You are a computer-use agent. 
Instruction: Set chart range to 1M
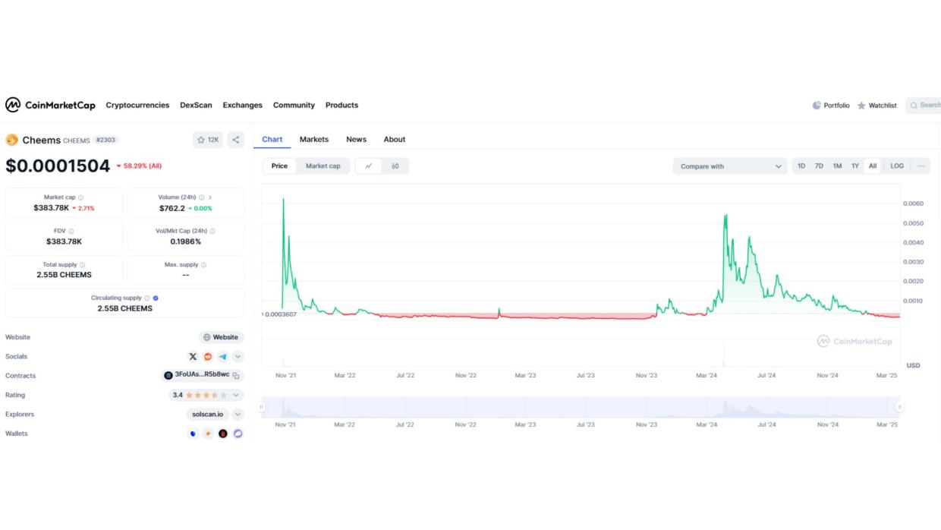pyautogui.click(x=837, y=166)
